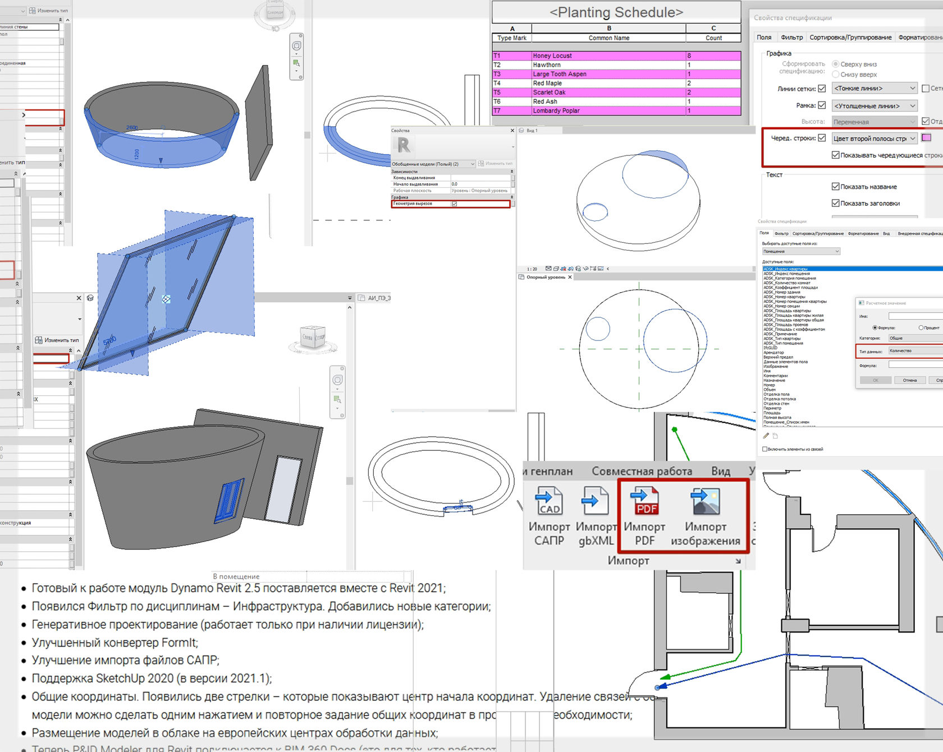
Task: Switch to Фильтр tab in upper schedule dialog
Action: 791,38
